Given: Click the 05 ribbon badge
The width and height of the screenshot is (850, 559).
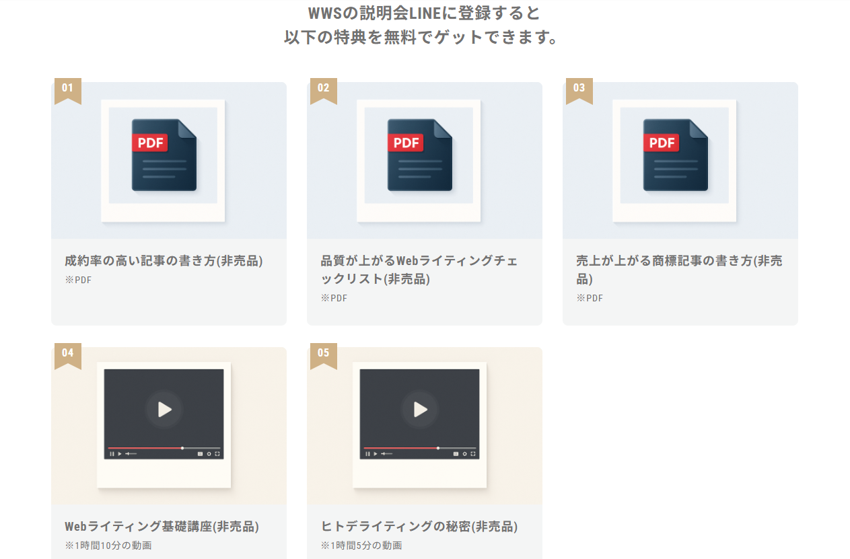Looking at the screenshot, I should (323, 354).
